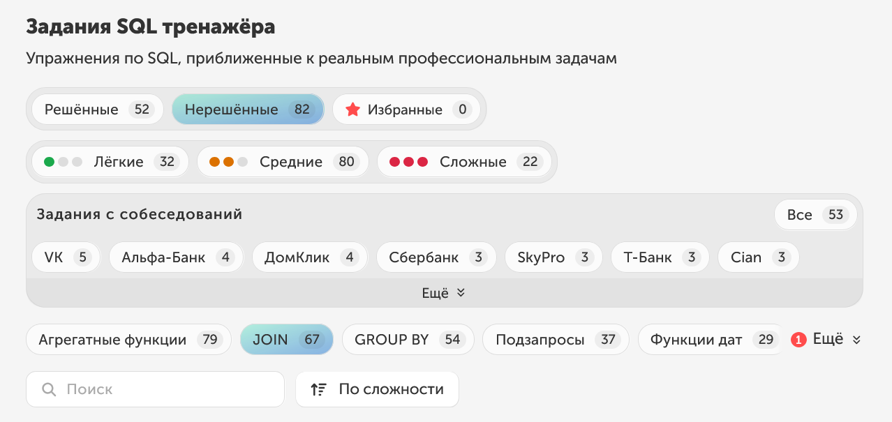892x422 pixels.
Task: Select the GROUP BY topic tag
Action: (408, 340)
